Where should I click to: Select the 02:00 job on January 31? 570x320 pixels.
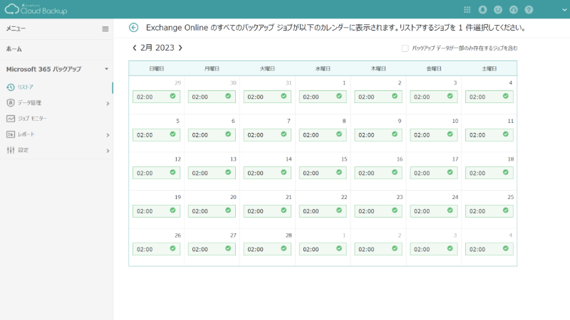(x=267, y=97)
